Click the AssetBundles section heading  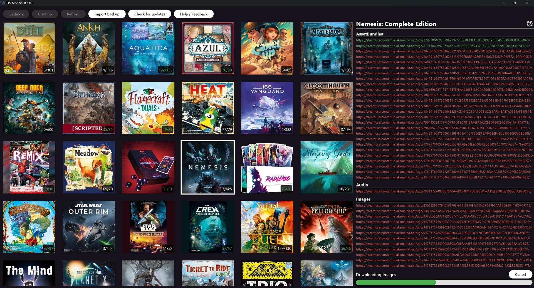pos(369,34)
